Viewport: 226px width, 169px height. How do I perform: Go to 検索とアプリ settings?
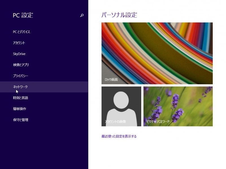click(22, 65)
